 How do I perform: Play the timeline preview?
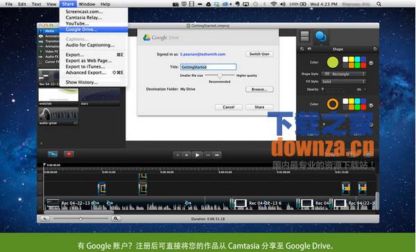197,155
